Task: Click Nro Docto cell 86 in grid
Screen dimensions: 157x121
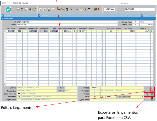Action: pos(111,31)
